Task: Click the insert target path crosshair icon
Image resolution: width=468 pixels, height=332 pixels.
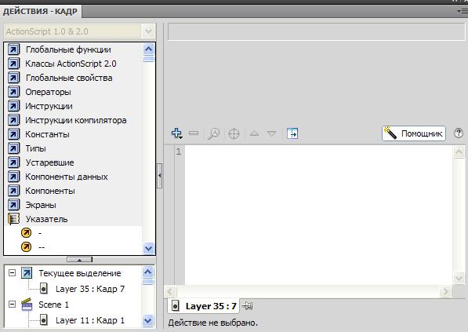Action: click(234, 133)
